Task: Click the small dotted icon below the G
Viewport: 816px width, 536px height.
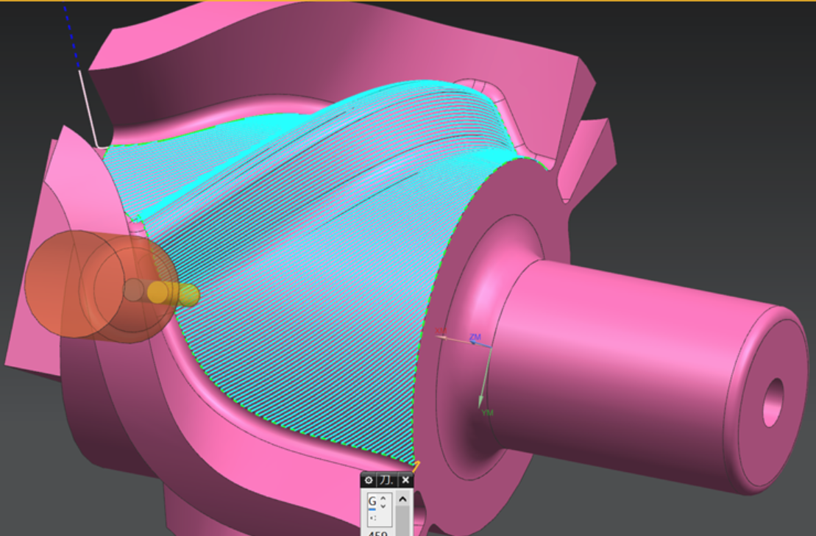Action: pos(372,517)
